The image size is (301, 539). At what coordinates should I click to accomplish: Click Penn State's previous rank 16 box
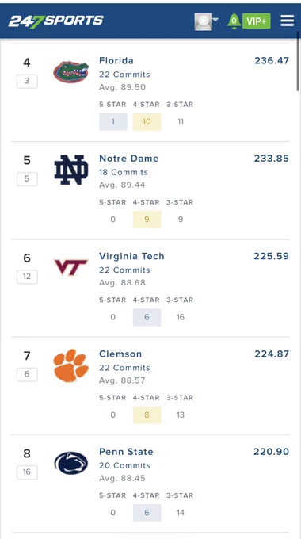27,472
